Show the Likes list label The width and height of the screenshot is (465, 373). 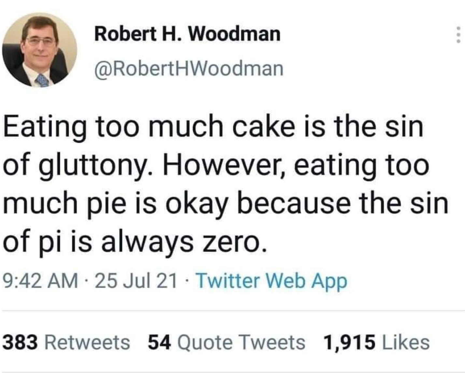[x=405, y=342]
